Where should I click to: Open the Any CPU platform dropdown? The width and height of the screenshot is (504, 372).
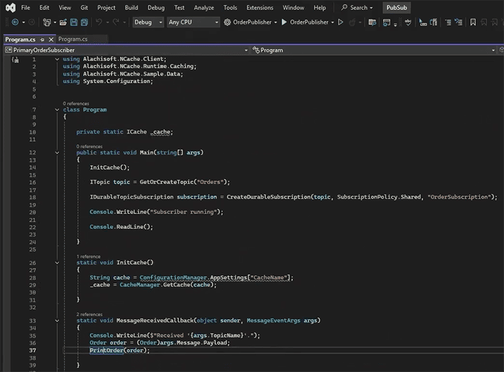pyautogui.click(x=193, y=22)
